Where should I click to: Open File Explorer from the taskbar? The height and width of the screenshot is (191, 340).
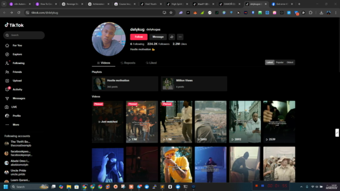[x=69, y=187]
